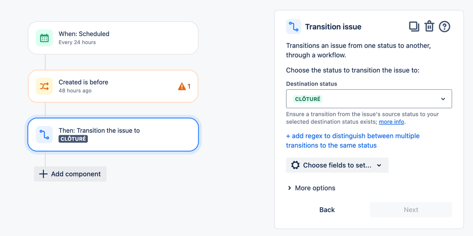Expand Choose fields to set dropdown
The width and height of the screenshot is (473, 236).
(337, 165)
